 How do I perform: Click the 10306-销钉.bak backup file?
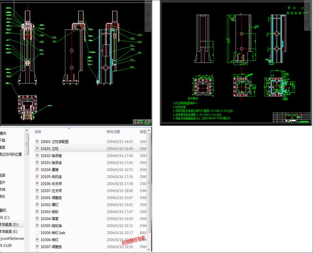pyautogui.click(x=60, y=233)
